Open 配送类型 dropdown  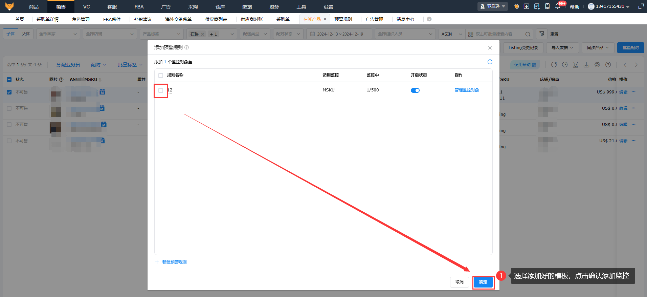coord(255,34)
